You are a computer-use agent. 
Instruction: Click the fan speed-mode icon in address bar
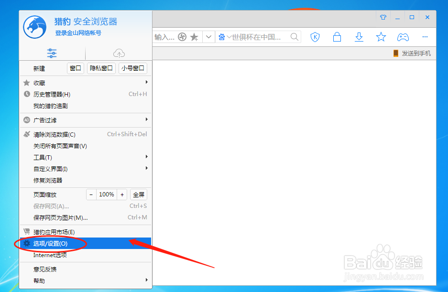click(x=182, y=37)
